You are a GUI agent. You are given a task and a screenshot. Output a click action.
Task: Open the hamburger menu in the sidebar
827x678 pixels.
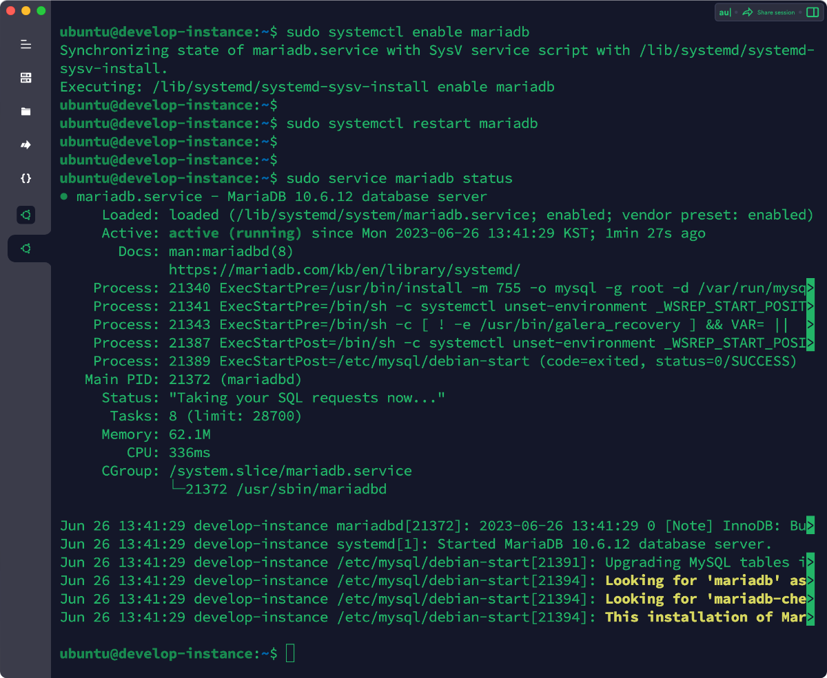[x=25, y=45]
